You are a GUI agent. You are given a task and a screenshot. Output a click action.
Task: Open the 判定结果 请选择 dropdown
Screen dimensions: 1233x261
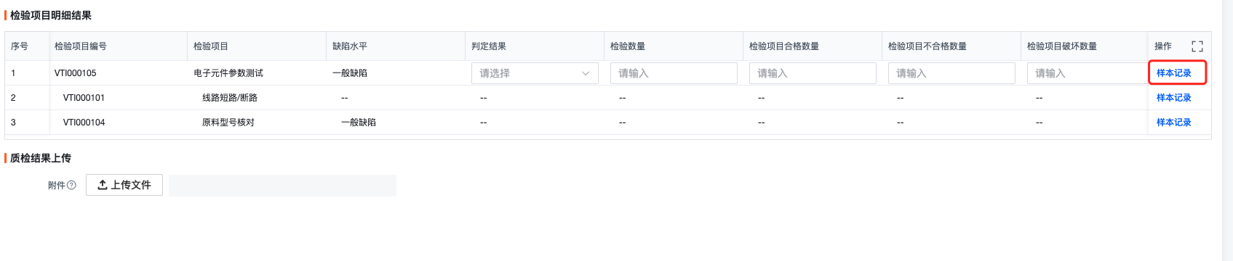(535, 73)
